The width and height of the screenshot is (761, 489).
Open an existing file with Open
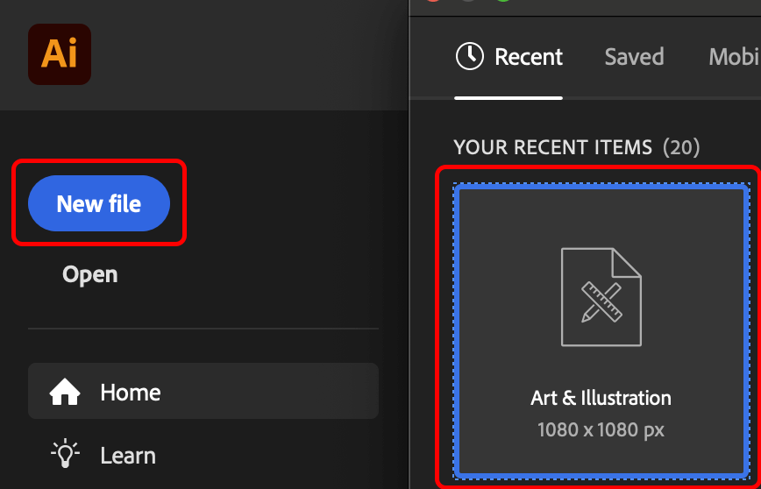[89, 274]
